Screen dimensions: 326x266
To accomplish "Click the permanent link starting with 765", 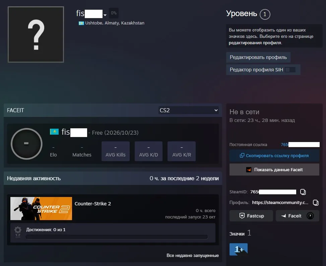I will tap(300, 145).
